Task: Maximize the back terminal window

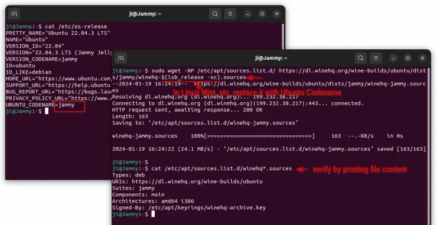Action: pyautogui.click(x=262, y=14)
